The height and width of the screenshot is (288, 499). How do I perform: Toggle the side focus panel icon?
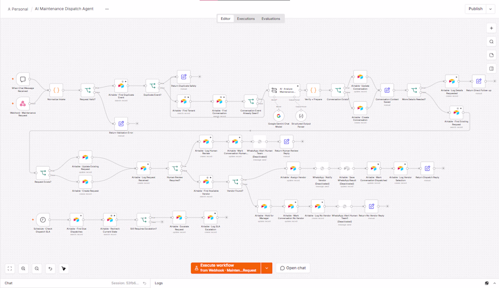[491, 68]
